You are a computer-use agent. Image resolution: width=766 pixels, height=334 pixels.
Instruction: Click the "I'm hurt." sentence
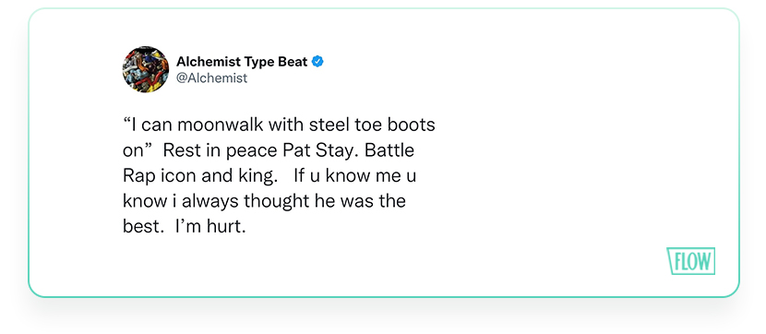click(x=210, y=227)
